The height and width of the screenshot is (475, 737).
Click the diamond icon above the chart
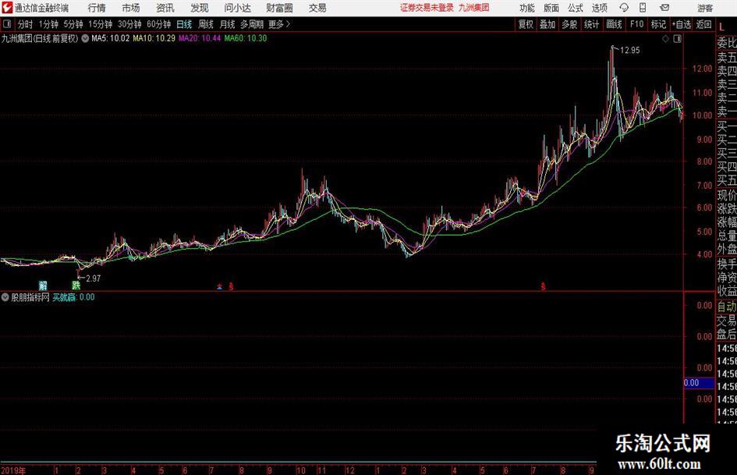665,39
